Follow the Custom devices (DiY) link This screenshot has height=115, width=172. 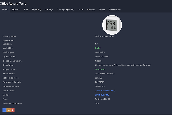point(105,91)
